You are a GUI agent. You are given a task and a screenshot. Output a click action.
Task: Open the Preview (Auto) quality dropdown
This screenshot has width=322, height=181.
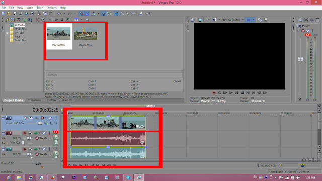pos(232,20)
